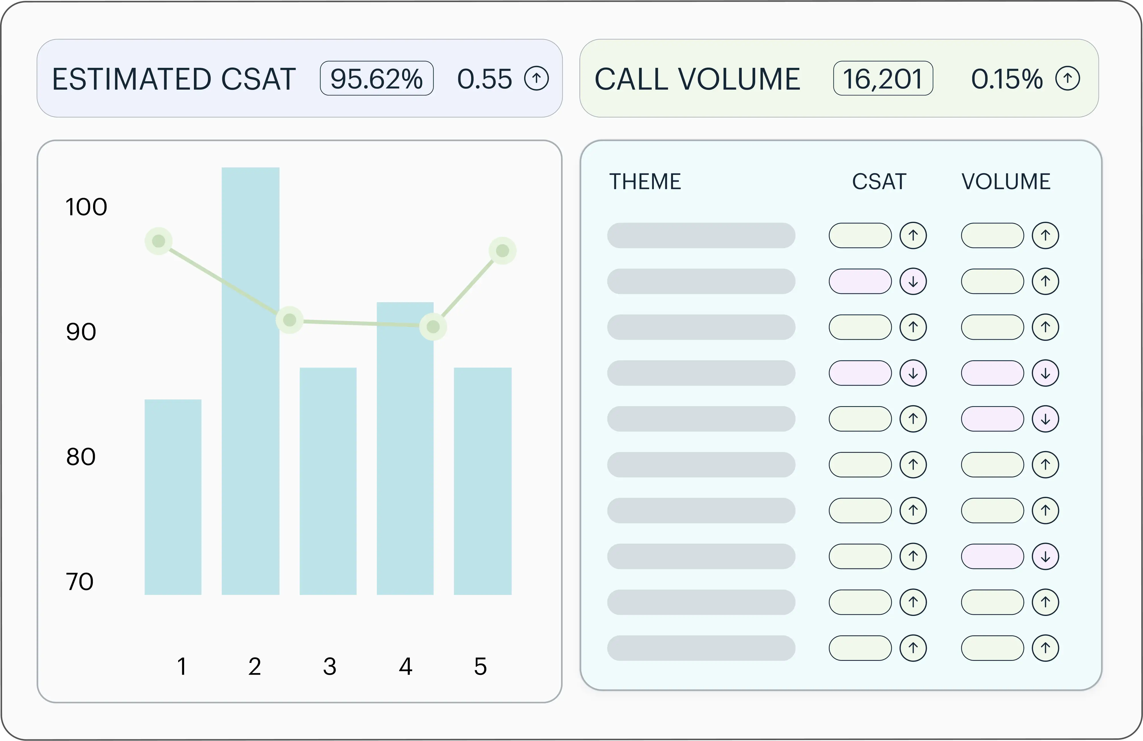Click the CSAT down arrow in second theme row
This screenshot has width=1143, height=741.
pyautogui.click(x=913, y=282)
